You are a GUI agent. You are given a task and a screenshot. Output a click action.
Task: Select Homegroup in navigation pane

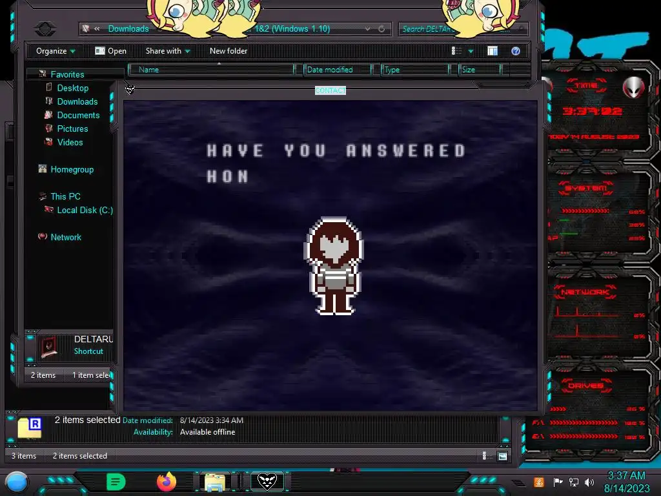72,170
